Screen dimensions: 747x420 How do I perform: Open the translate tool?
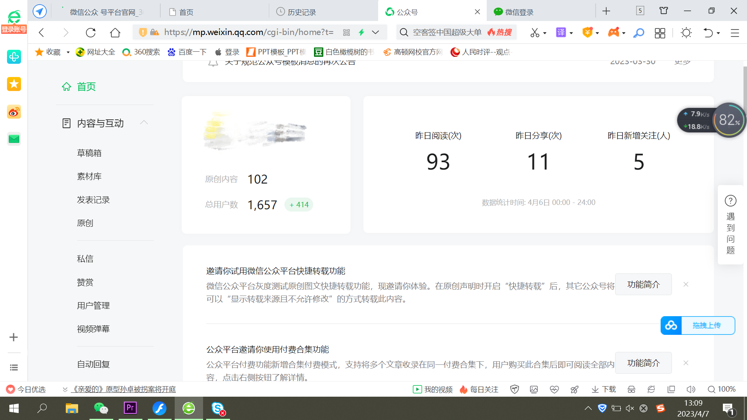pyautogui.click(x=561, y=33)
